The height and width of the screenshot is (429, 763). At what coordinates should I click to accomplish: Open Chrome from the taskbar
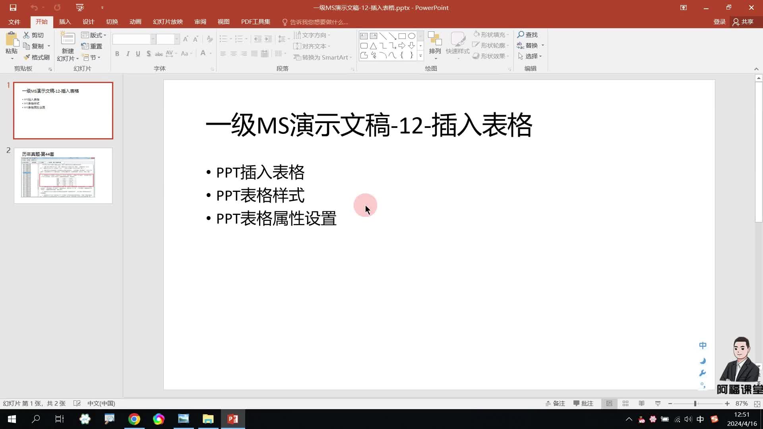pyautogui.click(x=134, y=419)
